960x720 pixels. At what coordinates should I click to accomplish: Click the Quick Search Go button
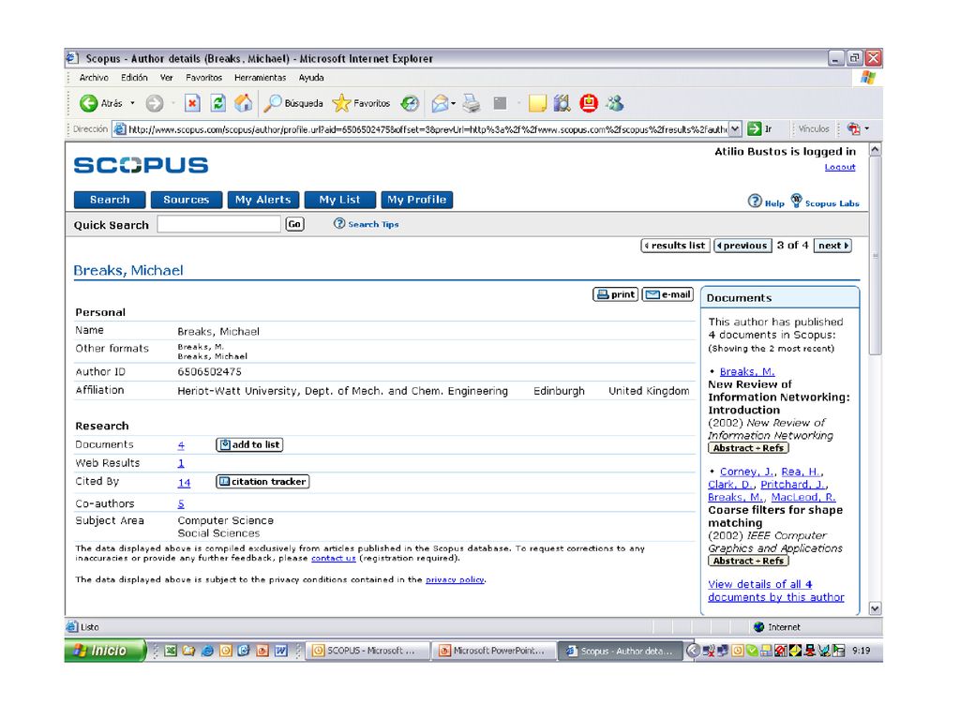point(294,224)
